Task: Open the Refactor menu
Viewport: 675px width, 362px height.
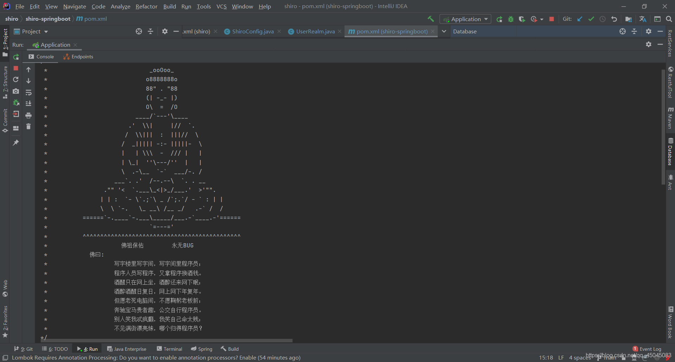Action: (146, 6)
